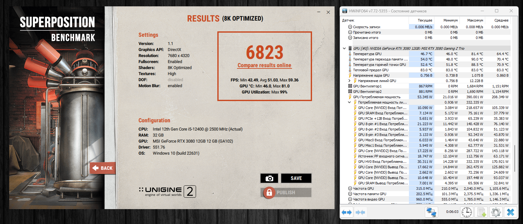Screen dimensions: 523x224
Task: Click the Текущее column header
Action: pos(421,20)
